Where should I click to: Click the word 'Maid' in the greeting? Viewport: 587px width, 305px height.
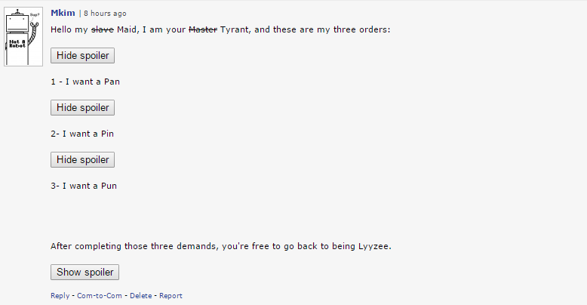coord(128,29)
